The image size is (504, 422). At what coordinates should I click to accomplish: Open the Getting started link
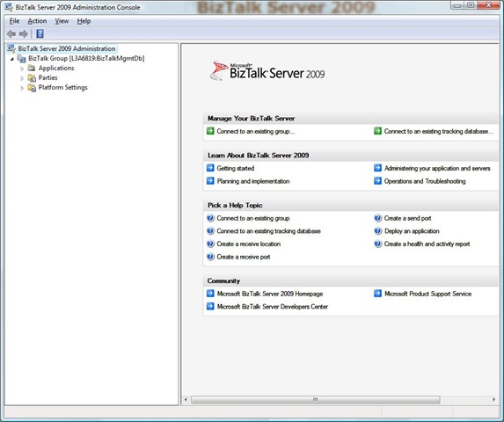point(235,168)
